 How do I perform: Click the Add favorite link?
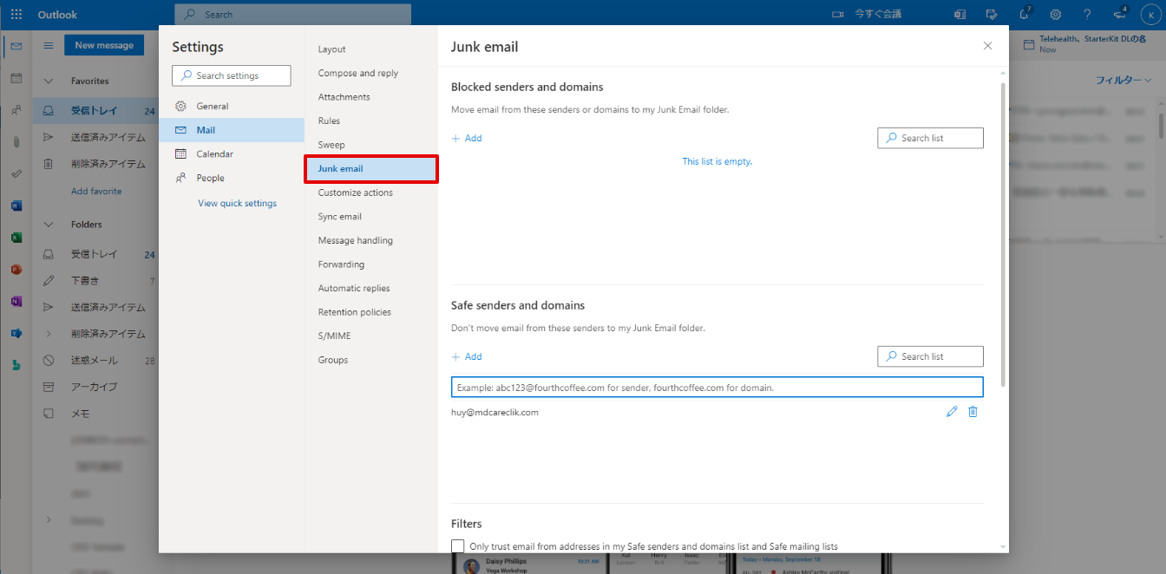click(96, 191)
